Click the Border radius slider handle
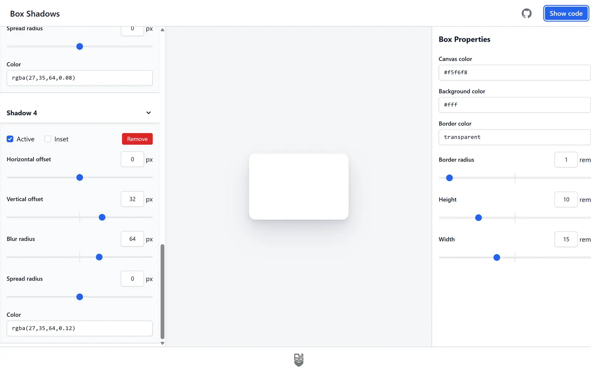 [x=449, y=178]
